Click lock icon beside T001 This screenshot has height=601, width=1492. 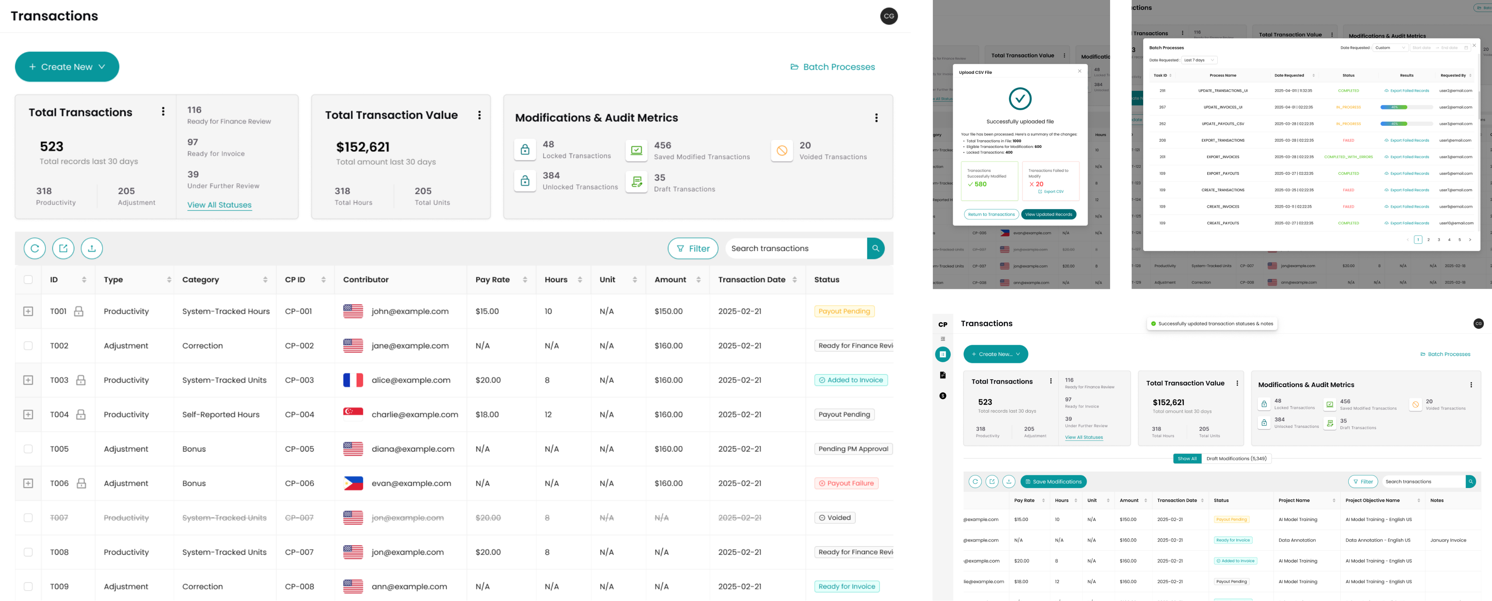point(79,311)
